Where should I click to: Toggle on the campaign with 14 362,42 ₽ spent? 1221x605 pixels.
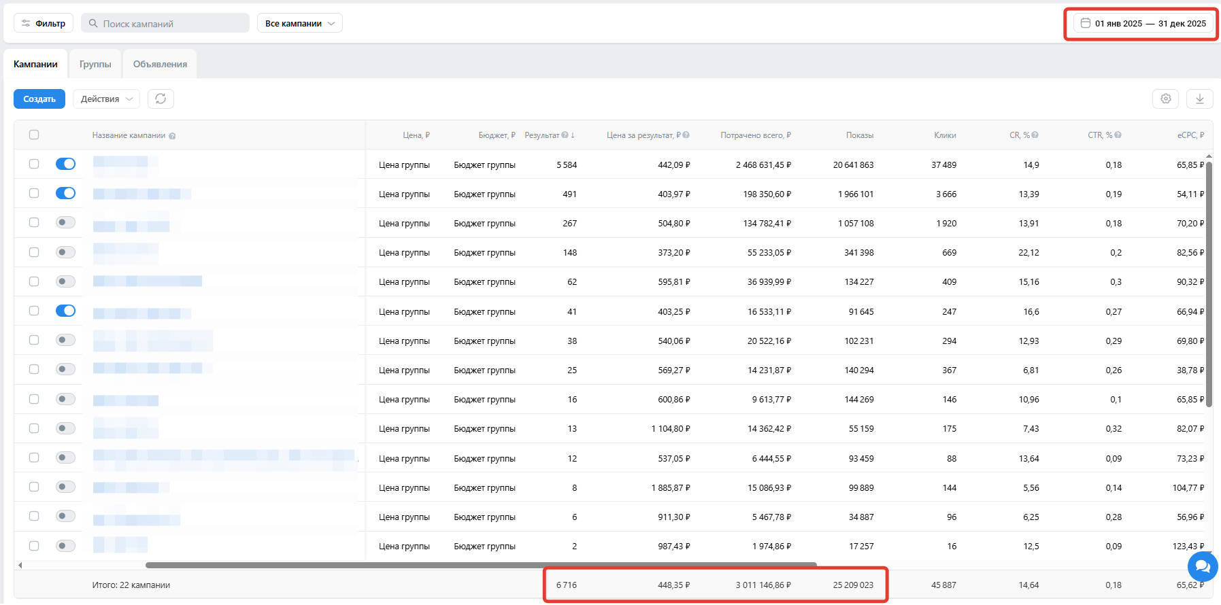click(x=65, y=428)
